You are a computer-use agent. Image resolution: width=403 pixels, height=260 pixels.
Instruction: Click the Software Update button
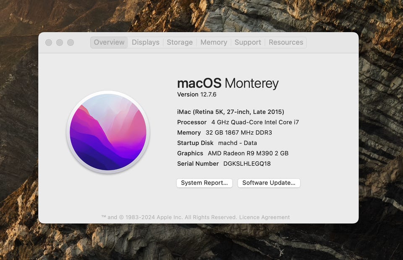click(269, 183)
